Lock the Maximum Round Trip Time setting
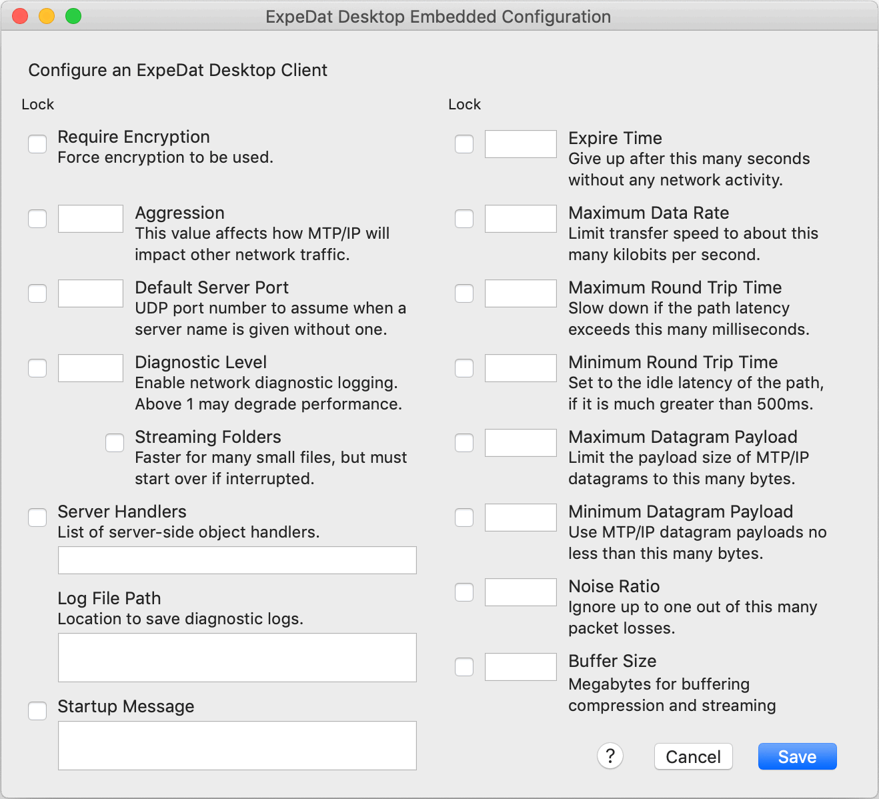 coord(464,293)
